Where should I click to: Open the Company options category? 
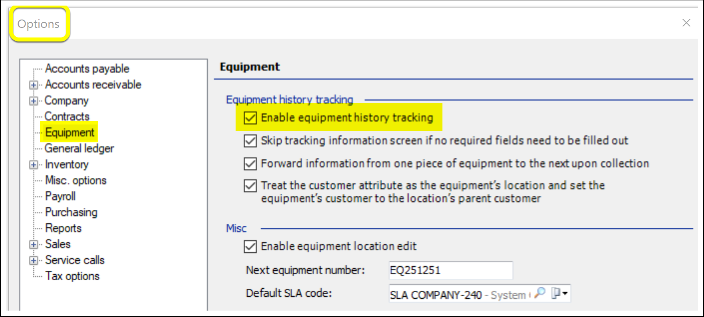[66, 100]
